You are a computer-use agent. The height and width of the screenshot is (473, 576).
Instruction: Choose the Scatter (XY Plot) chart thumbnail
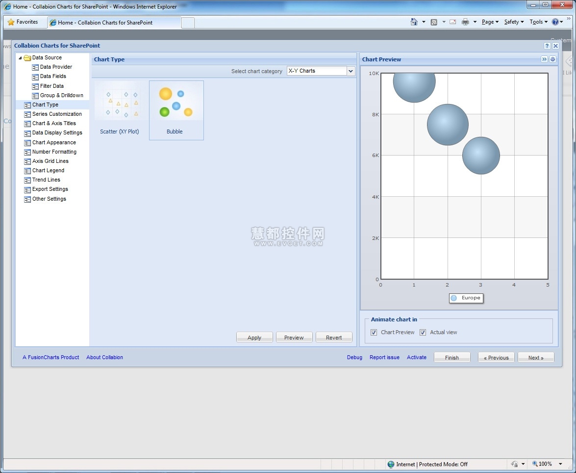point(120,110)
